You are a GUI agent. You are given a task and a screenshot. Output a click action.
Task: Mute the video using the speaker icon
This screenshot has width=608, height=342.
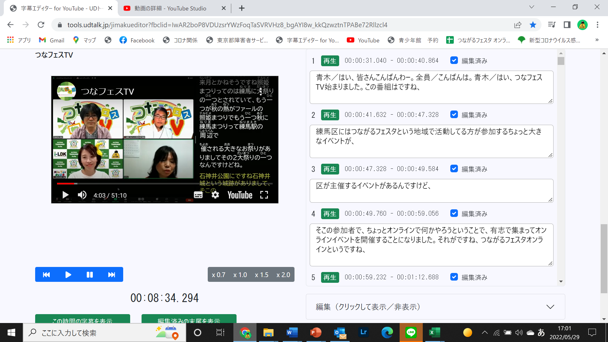82,195
